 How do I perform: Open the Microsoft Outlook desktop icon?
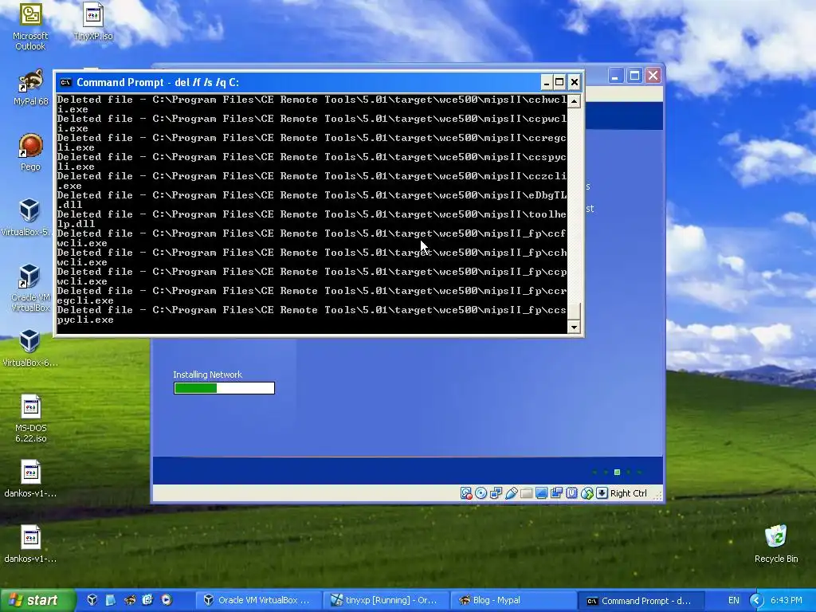point(30,26)
